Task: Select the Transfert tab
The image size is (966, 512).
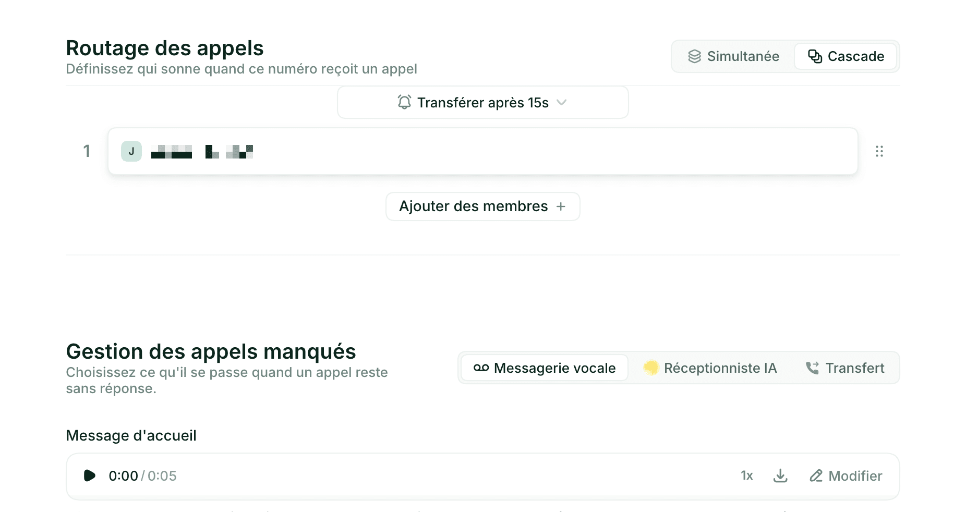Action: pos(845,368)
